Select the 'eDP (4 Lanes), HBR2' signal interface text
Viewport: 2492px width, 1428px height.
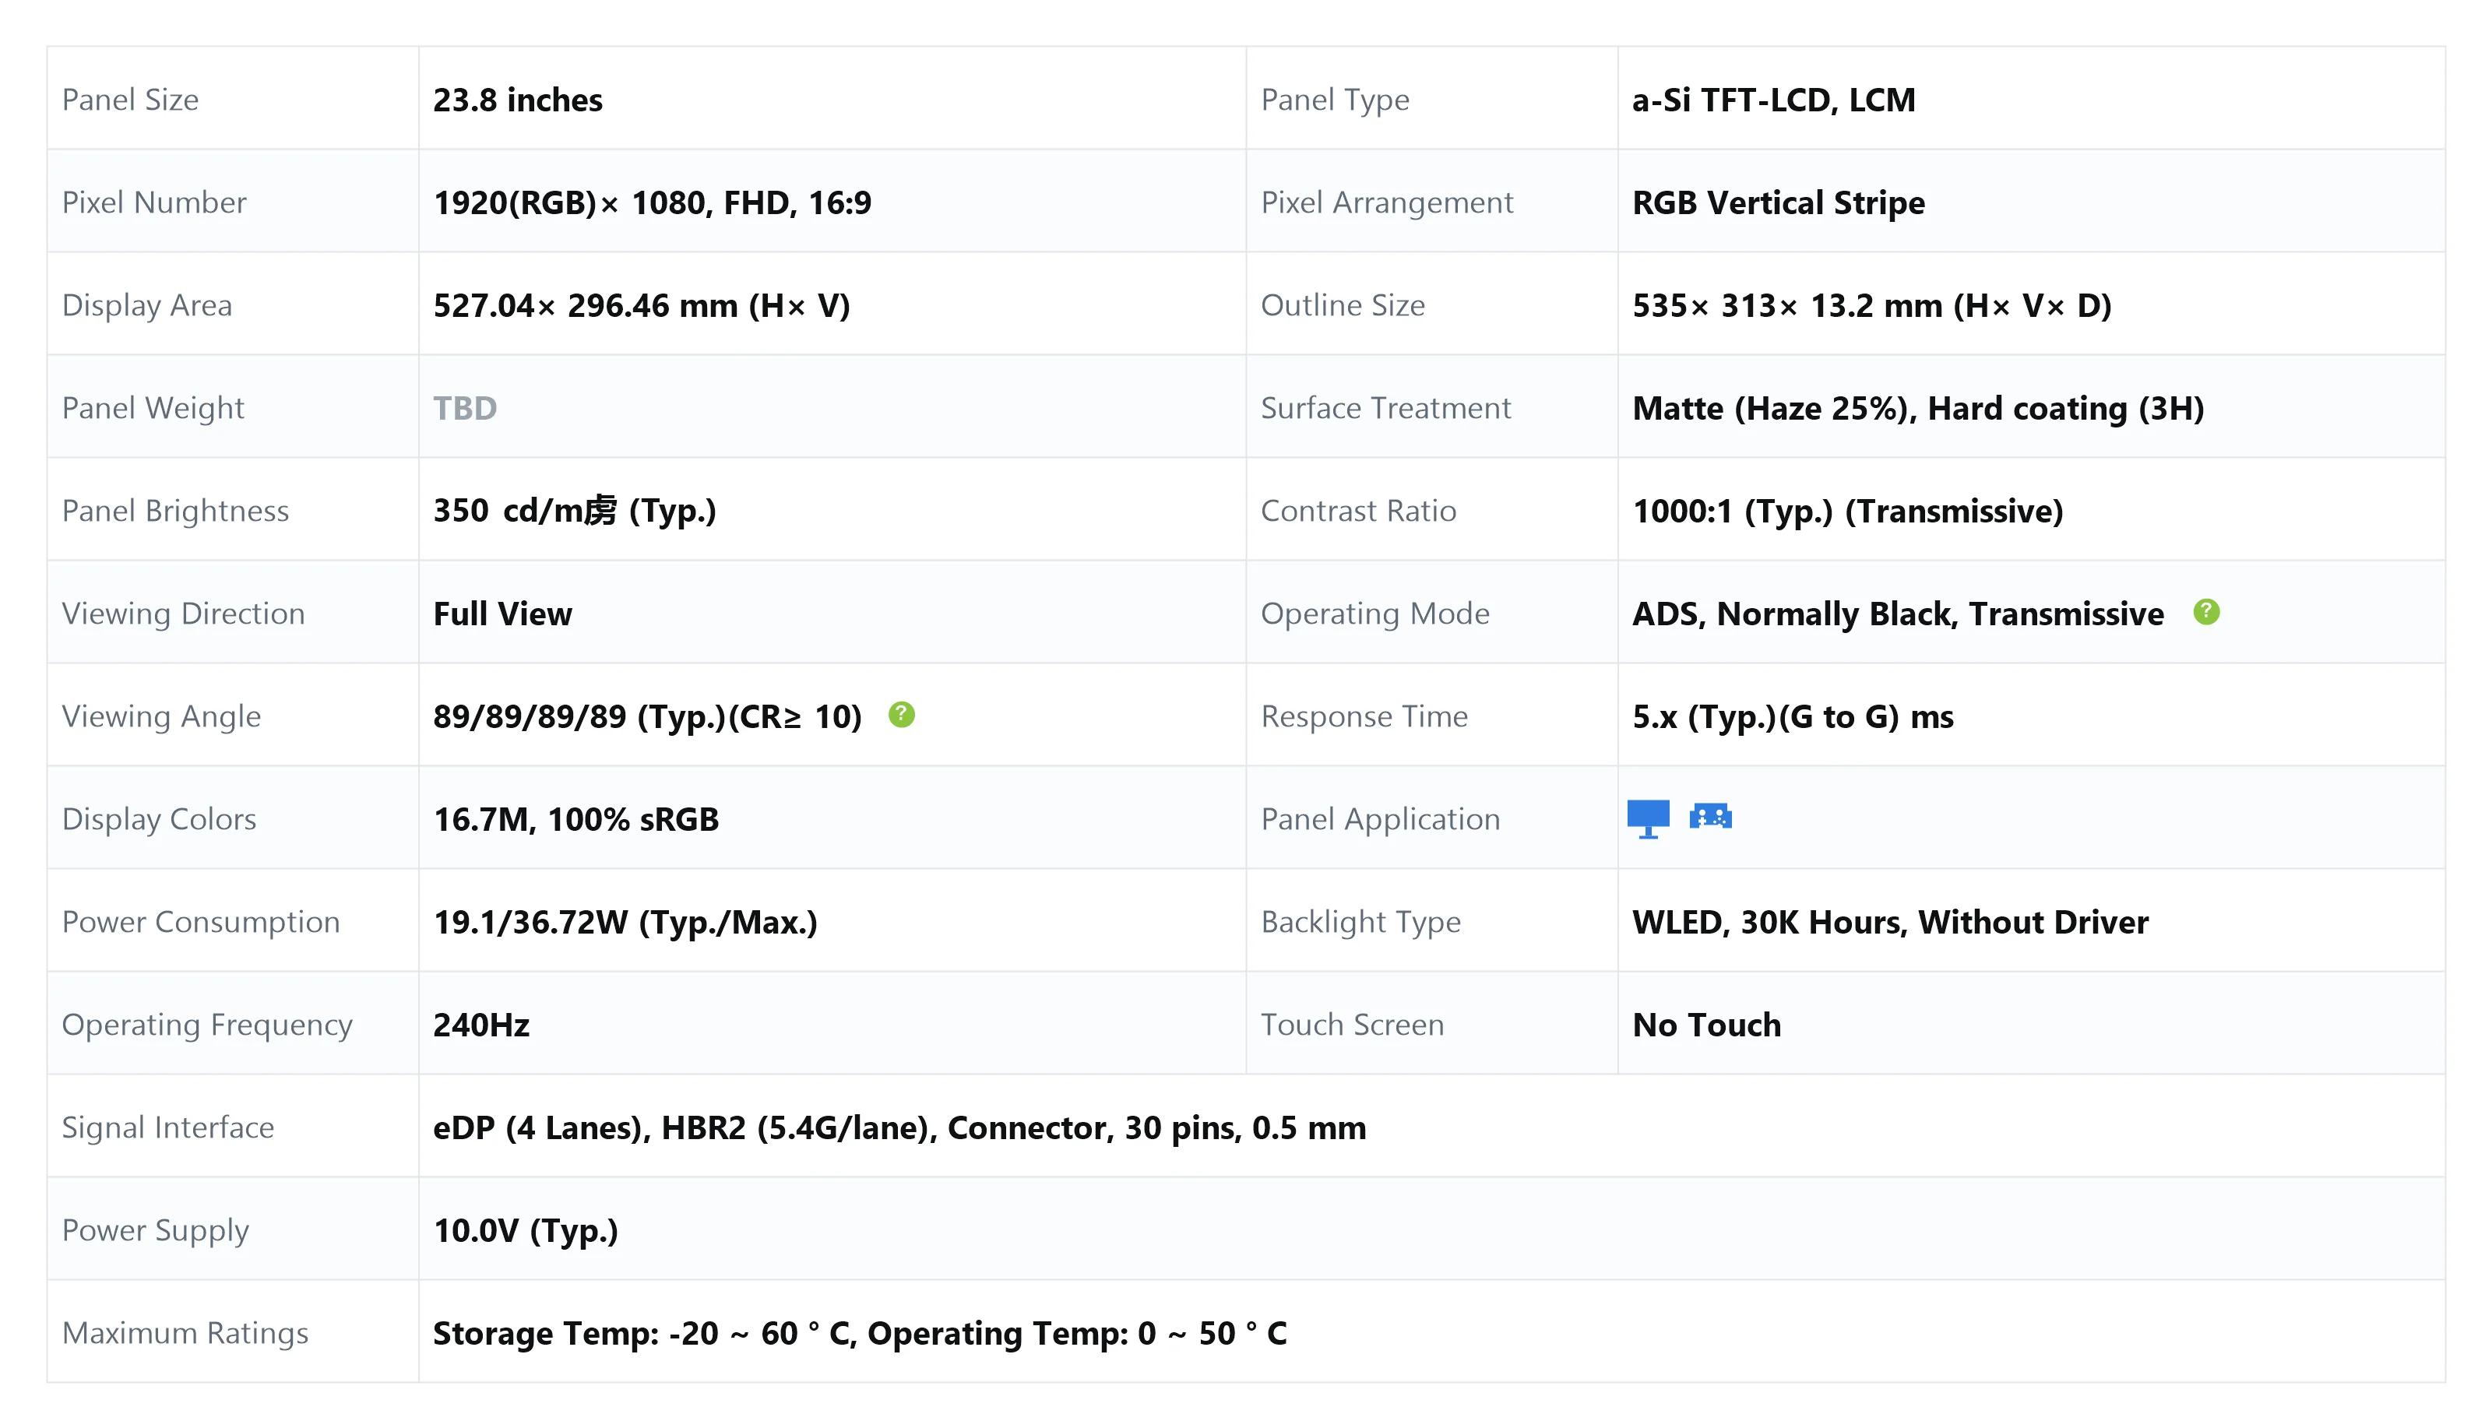590,1128
